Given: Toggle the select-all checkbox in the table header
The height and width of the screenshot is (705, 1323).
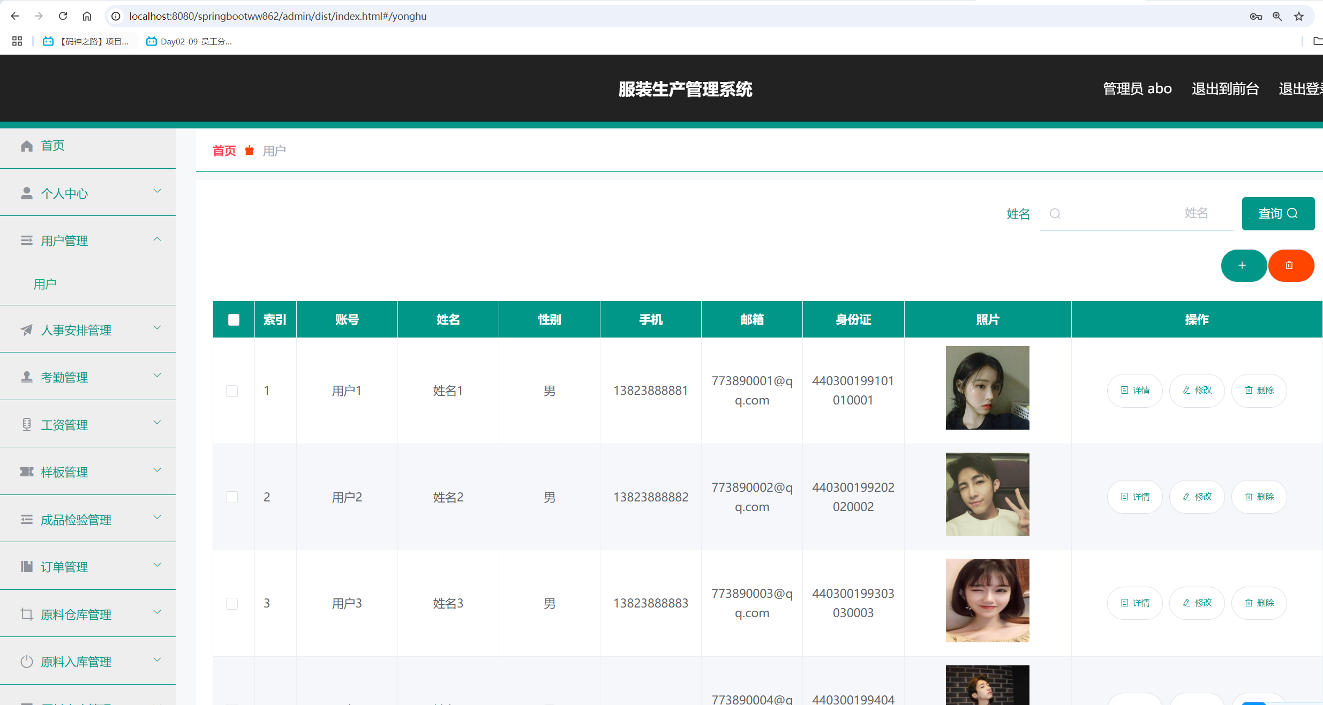Looking at the screenshot, I should point(234,320).
